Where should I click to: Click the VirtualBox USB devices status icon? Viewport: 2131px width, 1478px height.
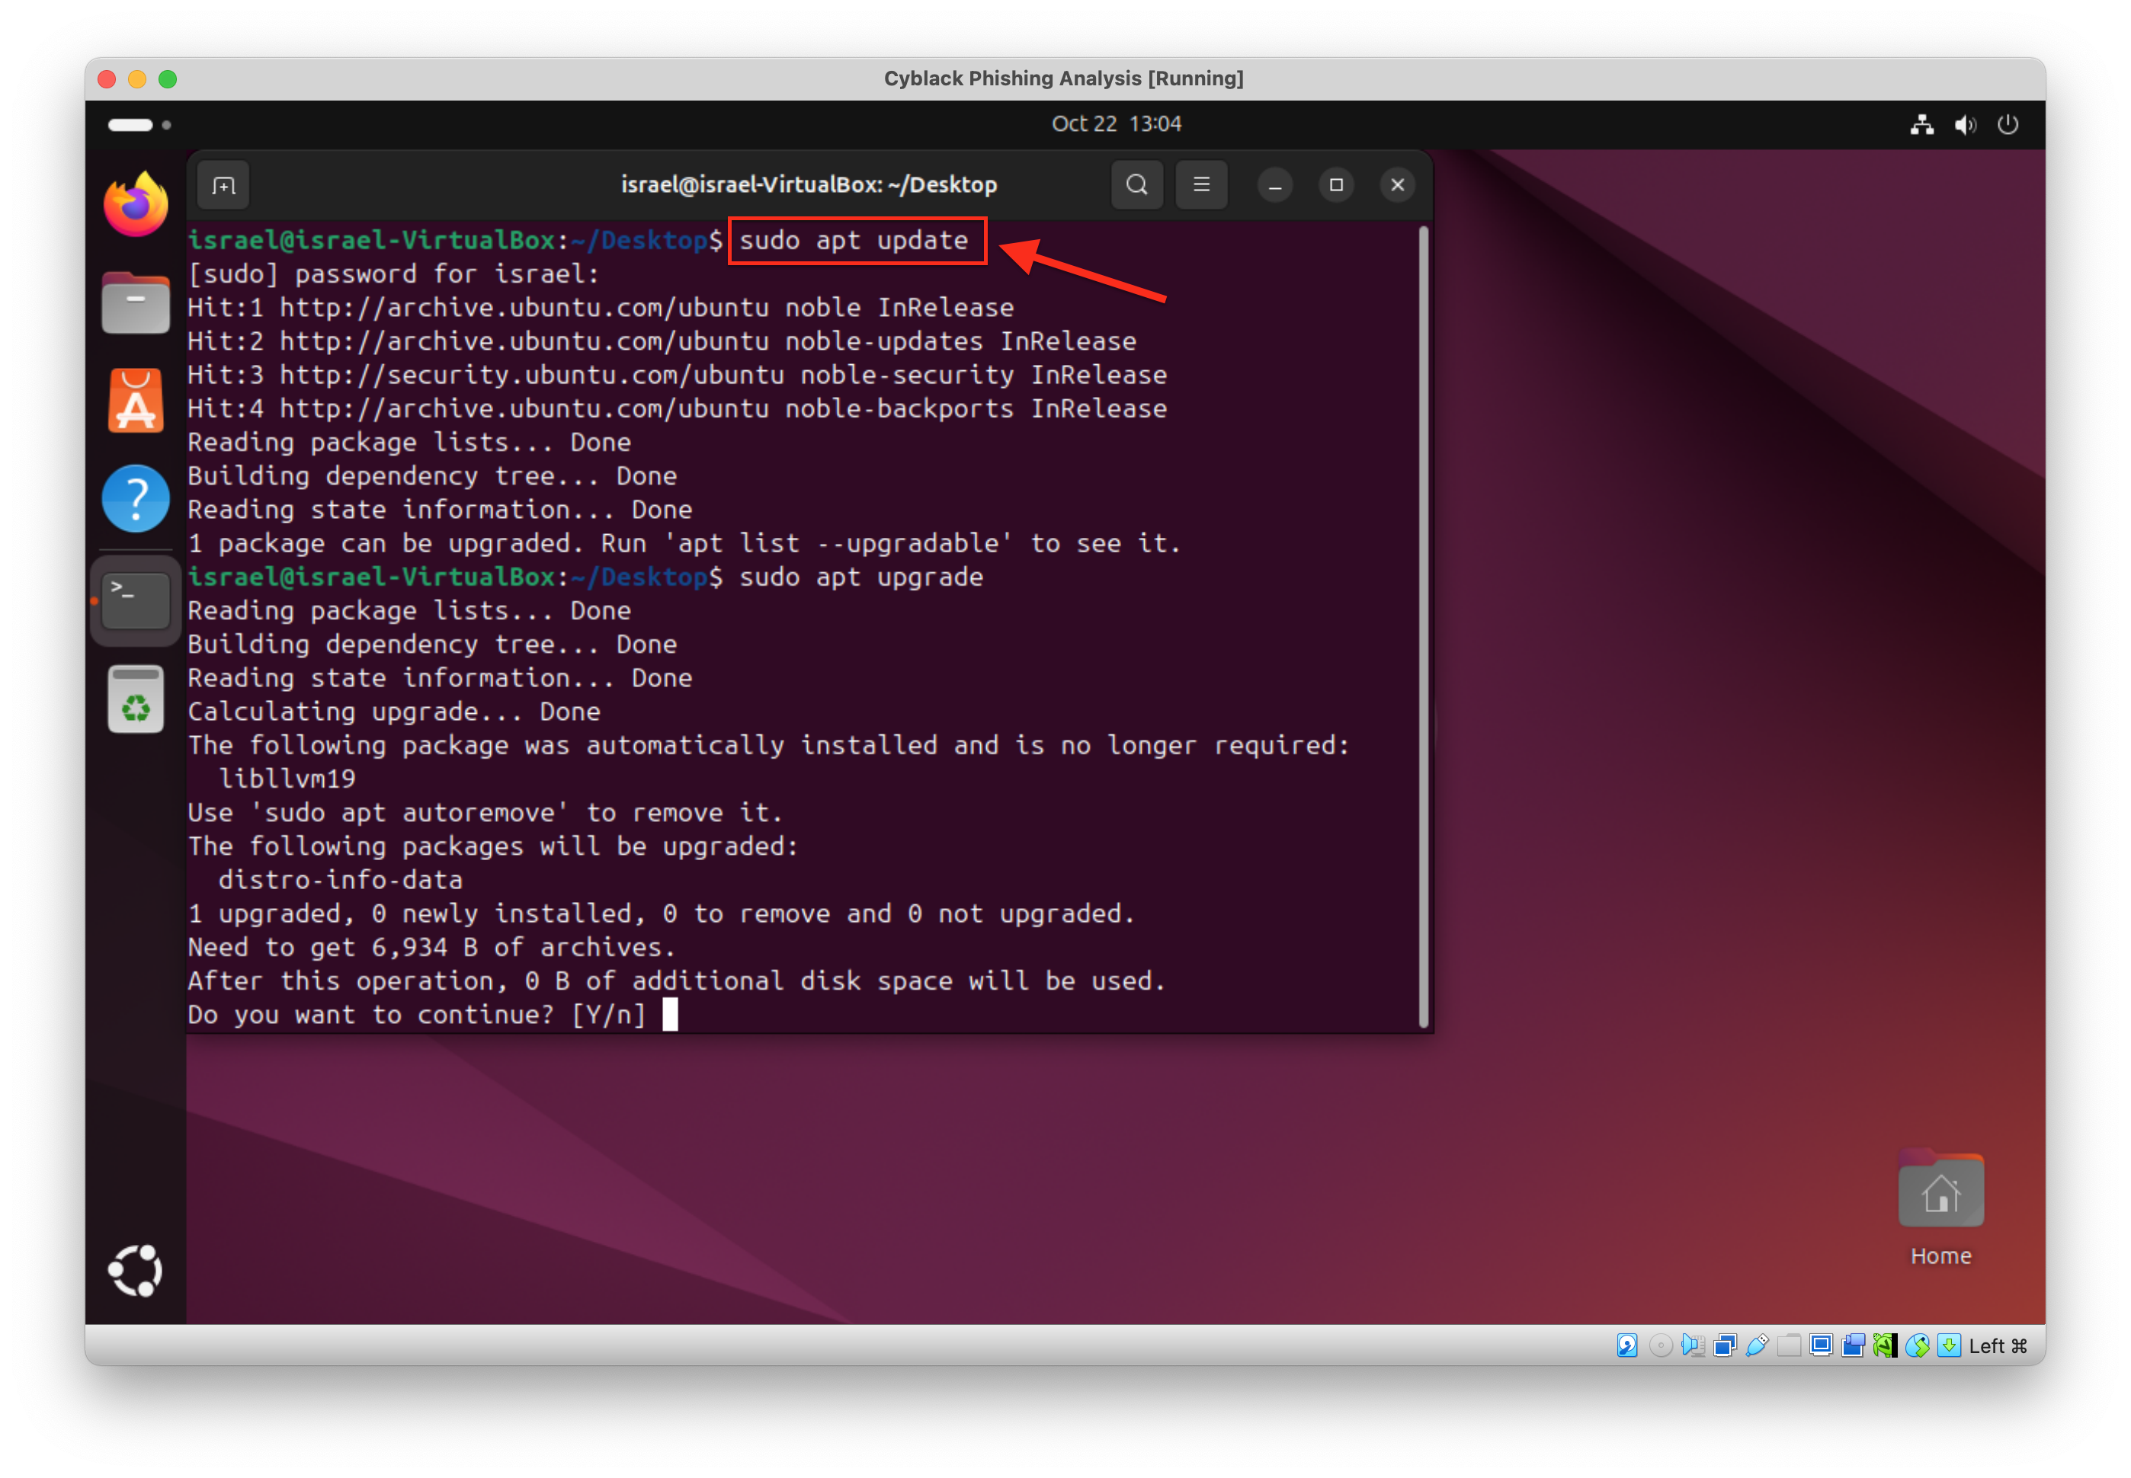pyautogui.click(x=1757, y=1345)
